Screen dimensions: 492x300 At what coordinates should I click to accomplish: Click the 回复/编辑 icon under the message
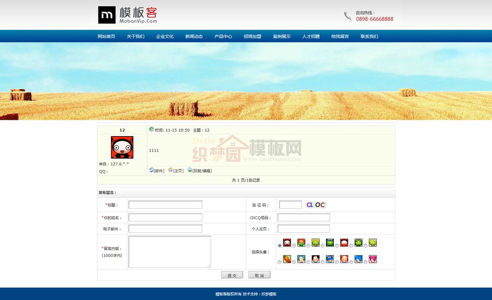(x=190, y=170)
